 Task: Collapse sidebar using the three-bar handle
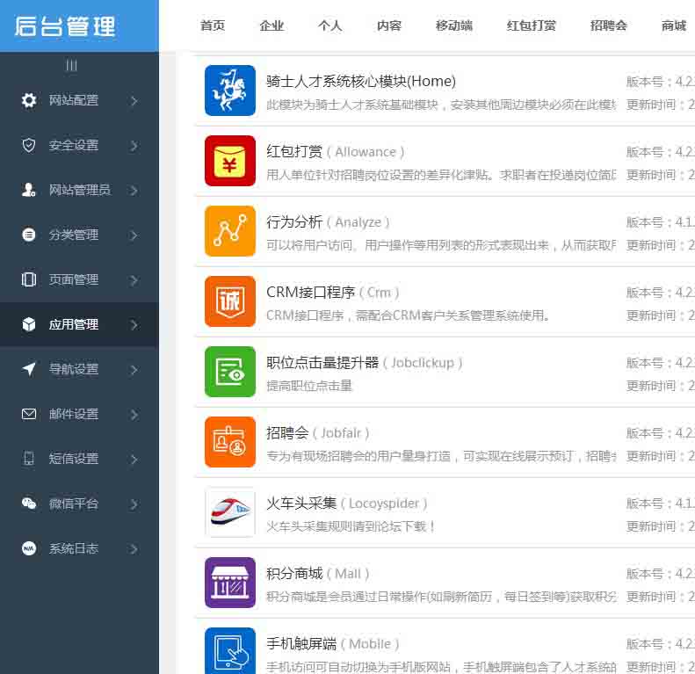[72, 66]
